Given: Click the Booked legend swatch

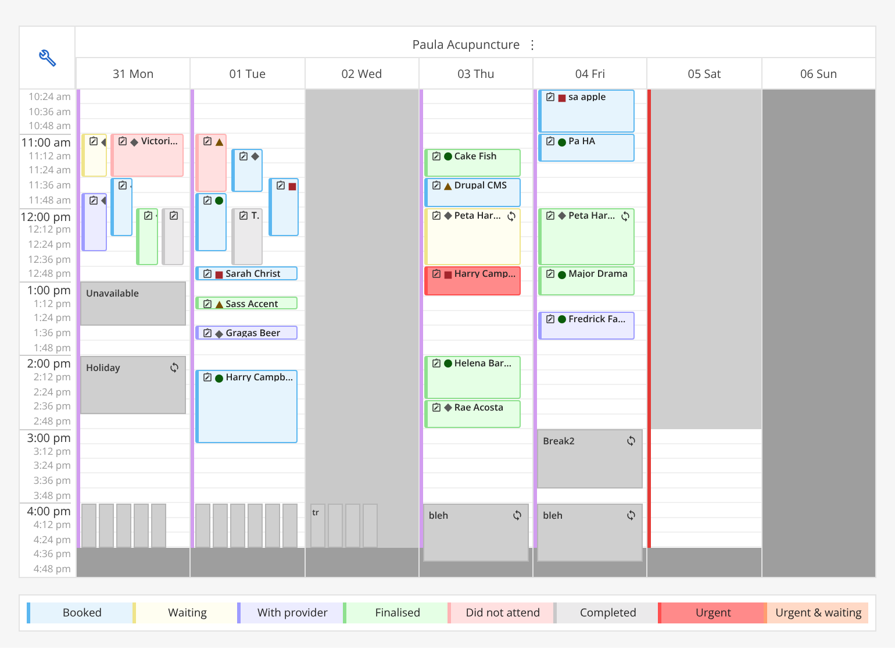Looking at the screenshot, I should point(80,613).
